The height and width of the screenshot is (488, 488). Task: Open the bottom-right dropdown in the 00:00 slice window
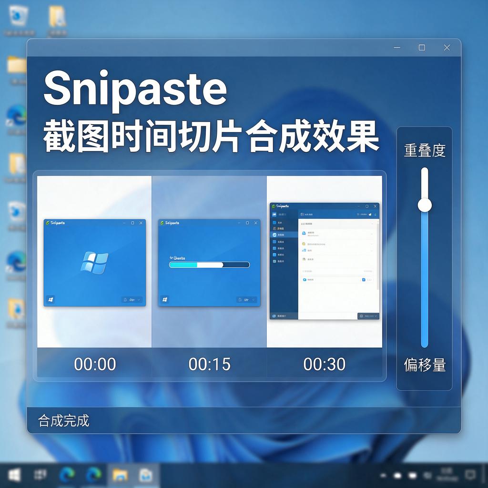tap(132, 300)
